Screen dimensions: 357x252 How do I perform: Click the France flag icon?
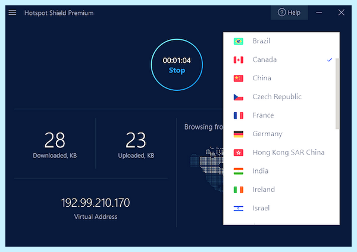point(239,115)
